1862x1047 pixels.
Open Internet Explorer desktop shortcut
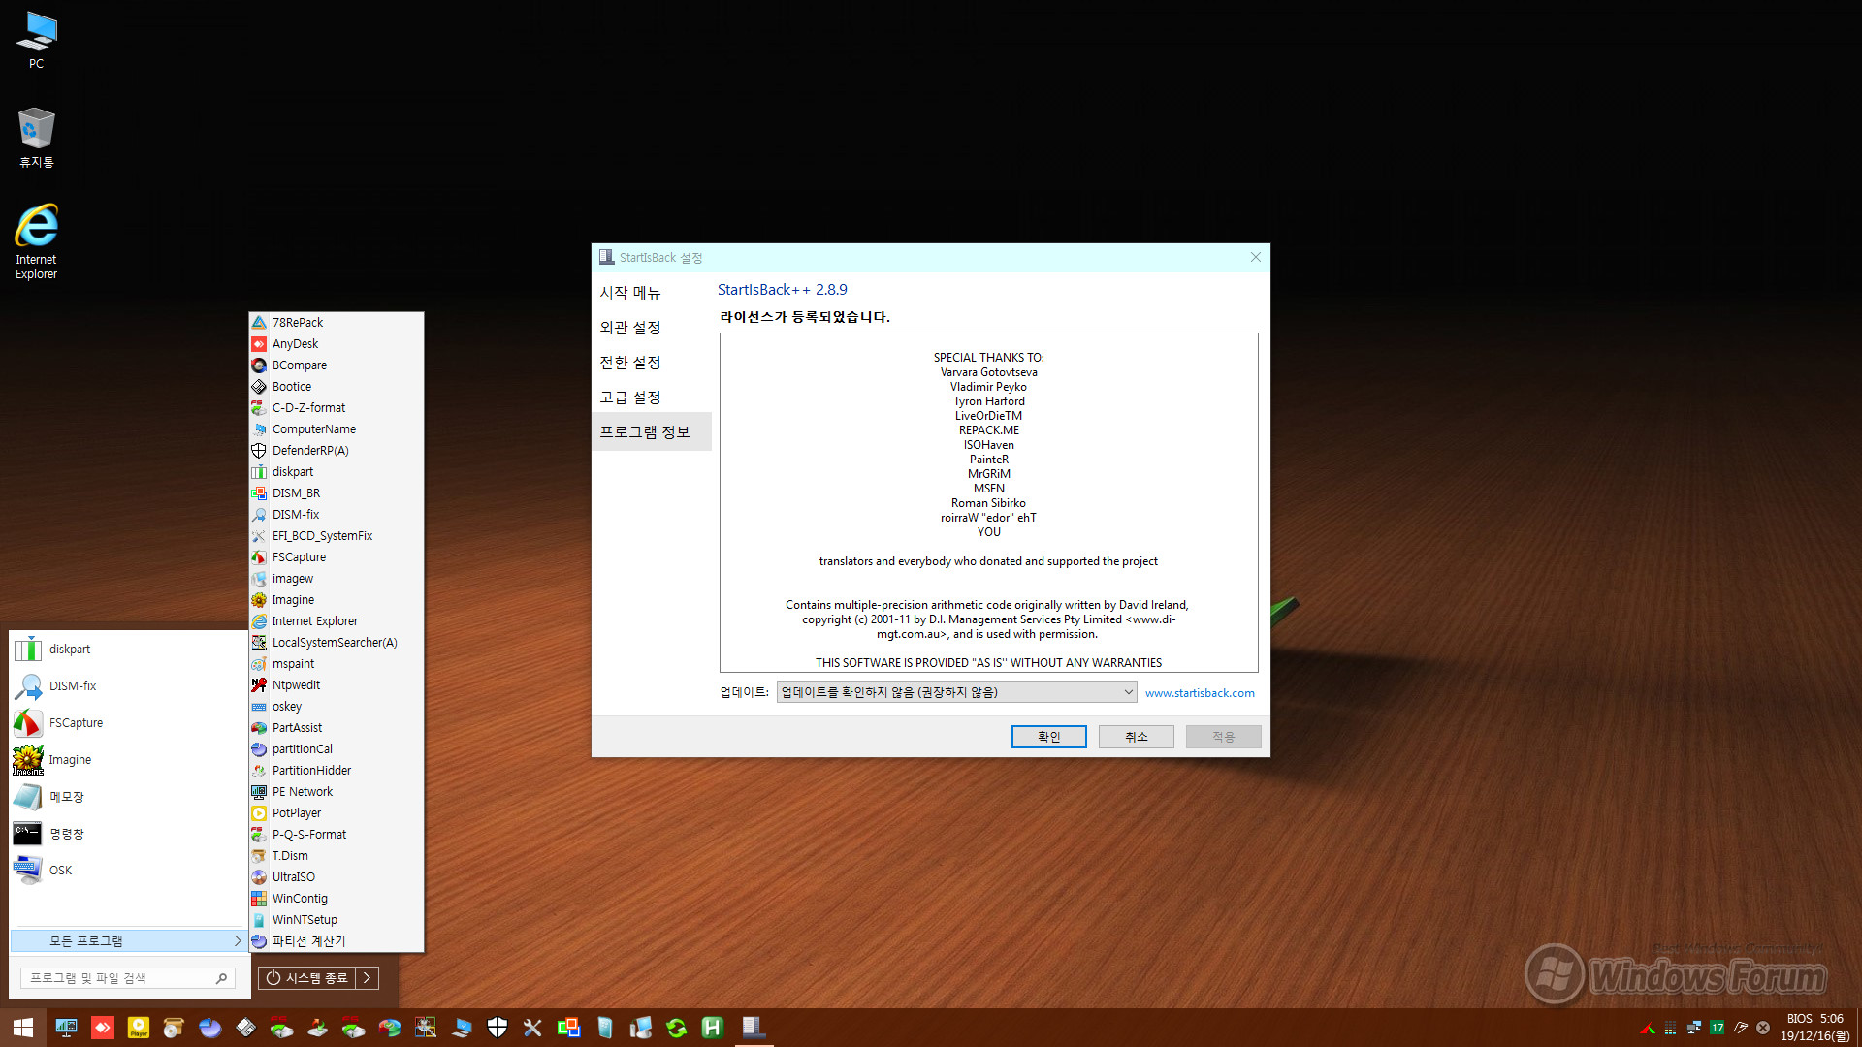(36, 241)
